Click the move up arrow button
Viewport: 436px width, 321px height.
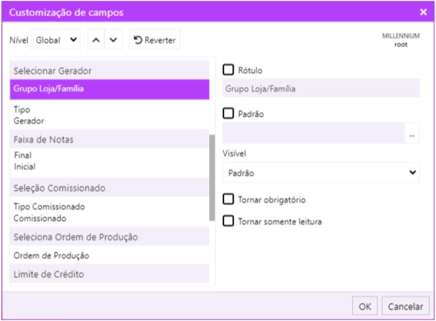point(96,40)
